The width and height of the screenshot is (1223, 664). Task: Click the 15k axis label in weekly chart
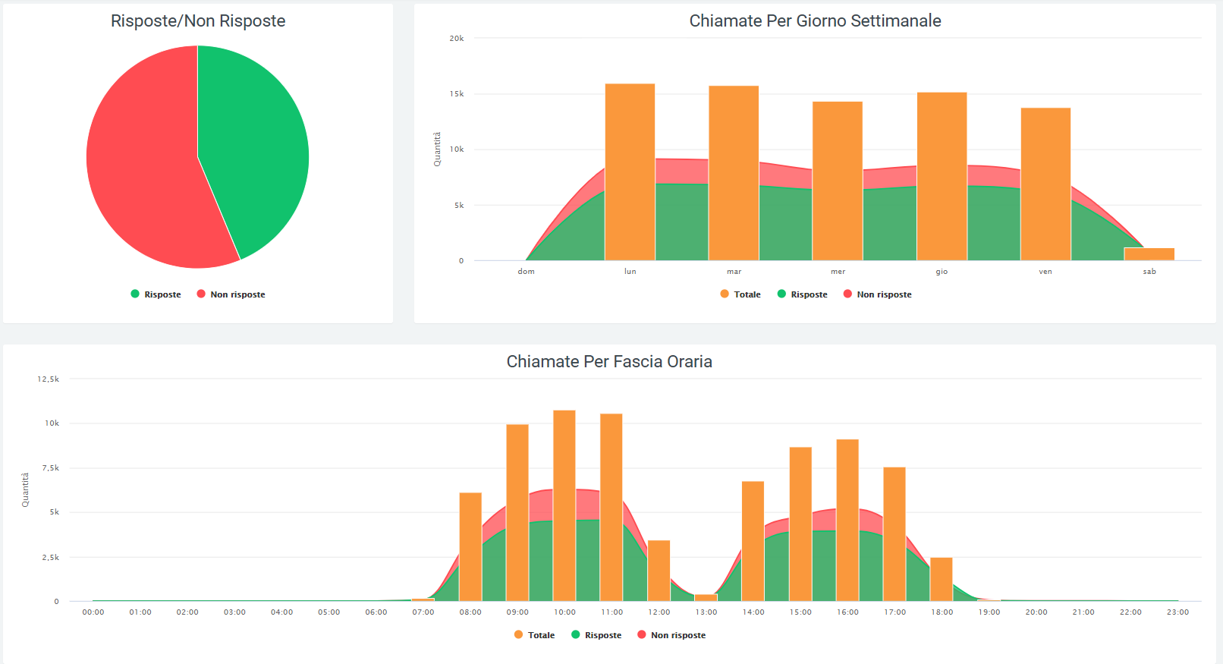tap(457, 94)
